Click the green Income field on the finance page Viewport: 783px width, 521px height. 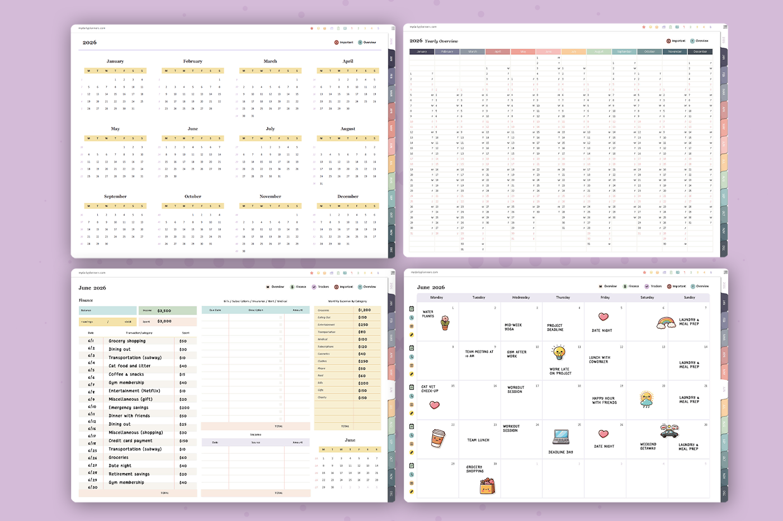[168, 310]
